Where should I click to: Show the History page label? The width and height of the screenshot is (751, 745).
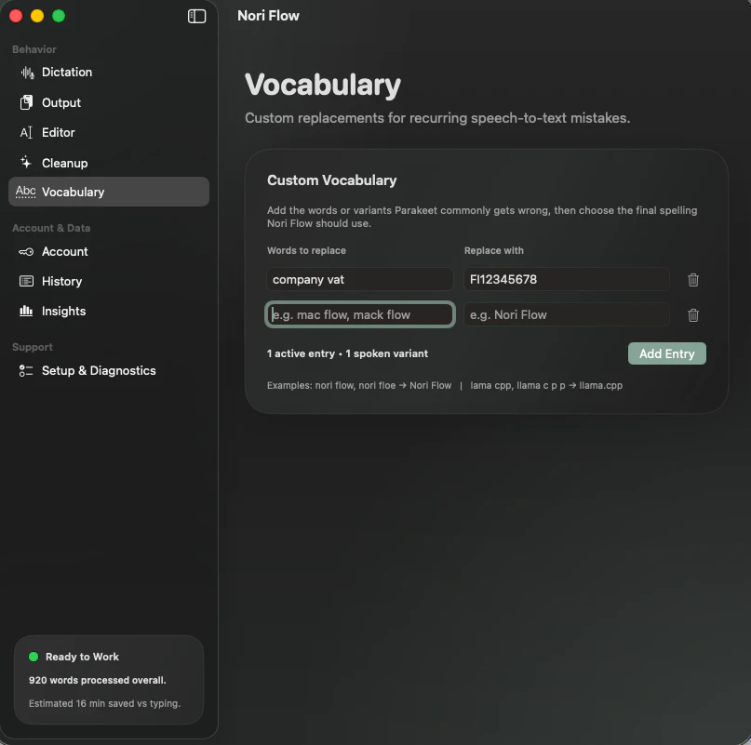(61, 282)
